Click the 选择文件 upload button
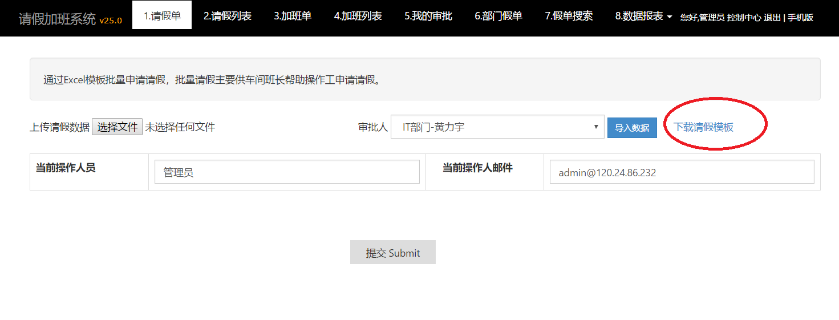Image resolution: width=839 pixels, height=320 pixels. pos(117,127)
